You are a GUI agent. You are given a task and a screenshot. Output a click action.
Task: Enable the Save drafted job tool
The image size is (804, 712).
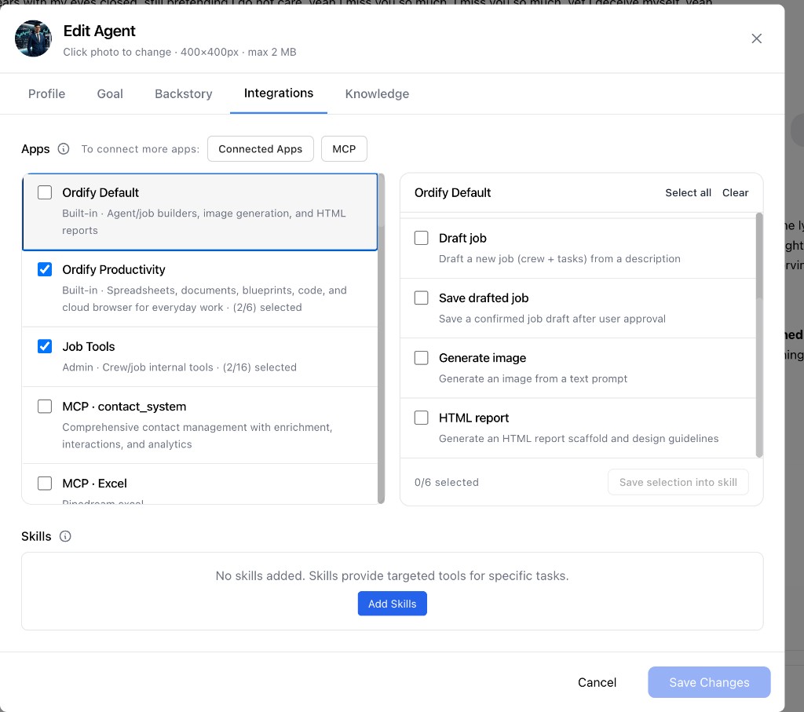tap(421, 298)
